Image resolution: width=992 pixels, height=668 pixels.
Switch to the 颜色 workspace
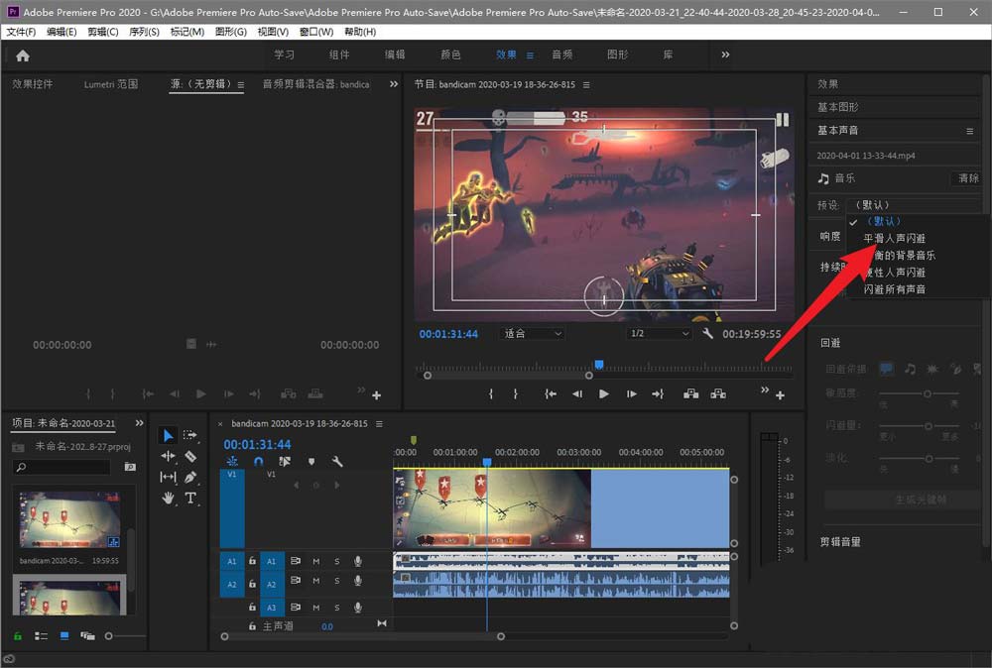pyautogui.click(x=450, y=55)
